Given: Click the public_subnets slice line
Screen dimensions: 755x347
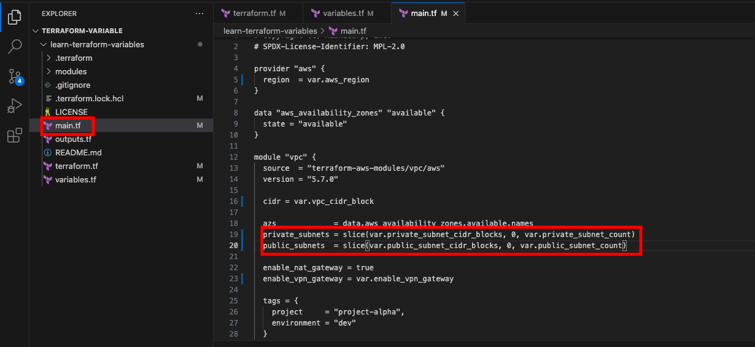Looking at the screenshot, I should [444, 246].
